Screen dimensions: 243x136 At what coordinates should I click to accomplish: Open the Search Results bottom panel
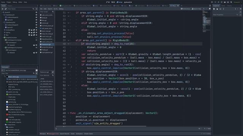click(65, 134)
